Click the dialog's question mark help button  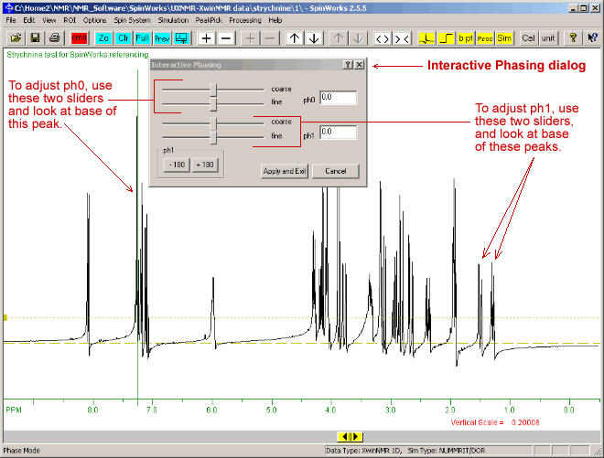[x=348, y=65]
